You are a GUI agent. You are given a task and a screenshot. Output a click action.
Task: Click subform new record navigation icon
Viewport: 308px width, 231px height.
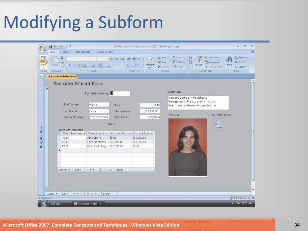94,170
